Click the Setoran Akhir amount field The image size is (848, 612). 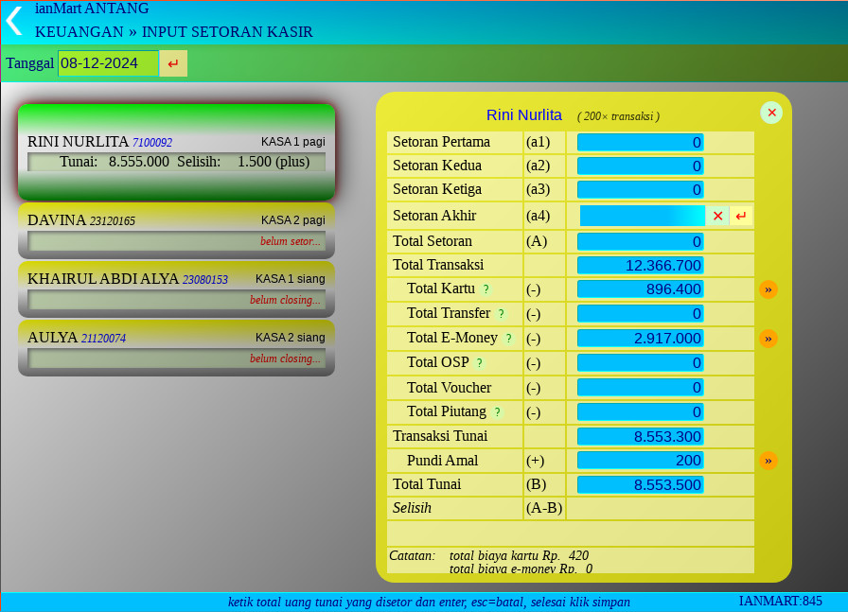coord(643,216)
